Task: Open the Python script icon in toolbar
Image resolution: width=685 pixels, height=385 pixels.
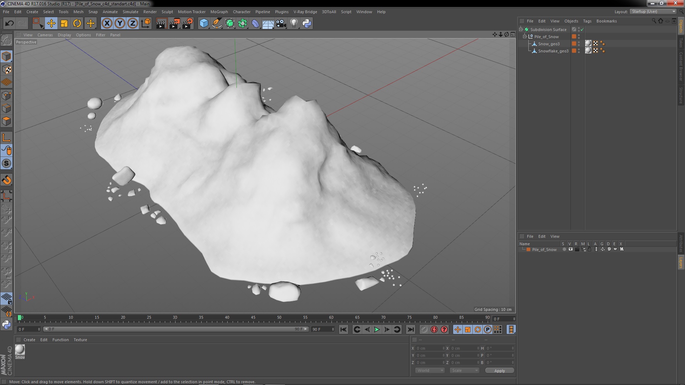Action: 307,24
